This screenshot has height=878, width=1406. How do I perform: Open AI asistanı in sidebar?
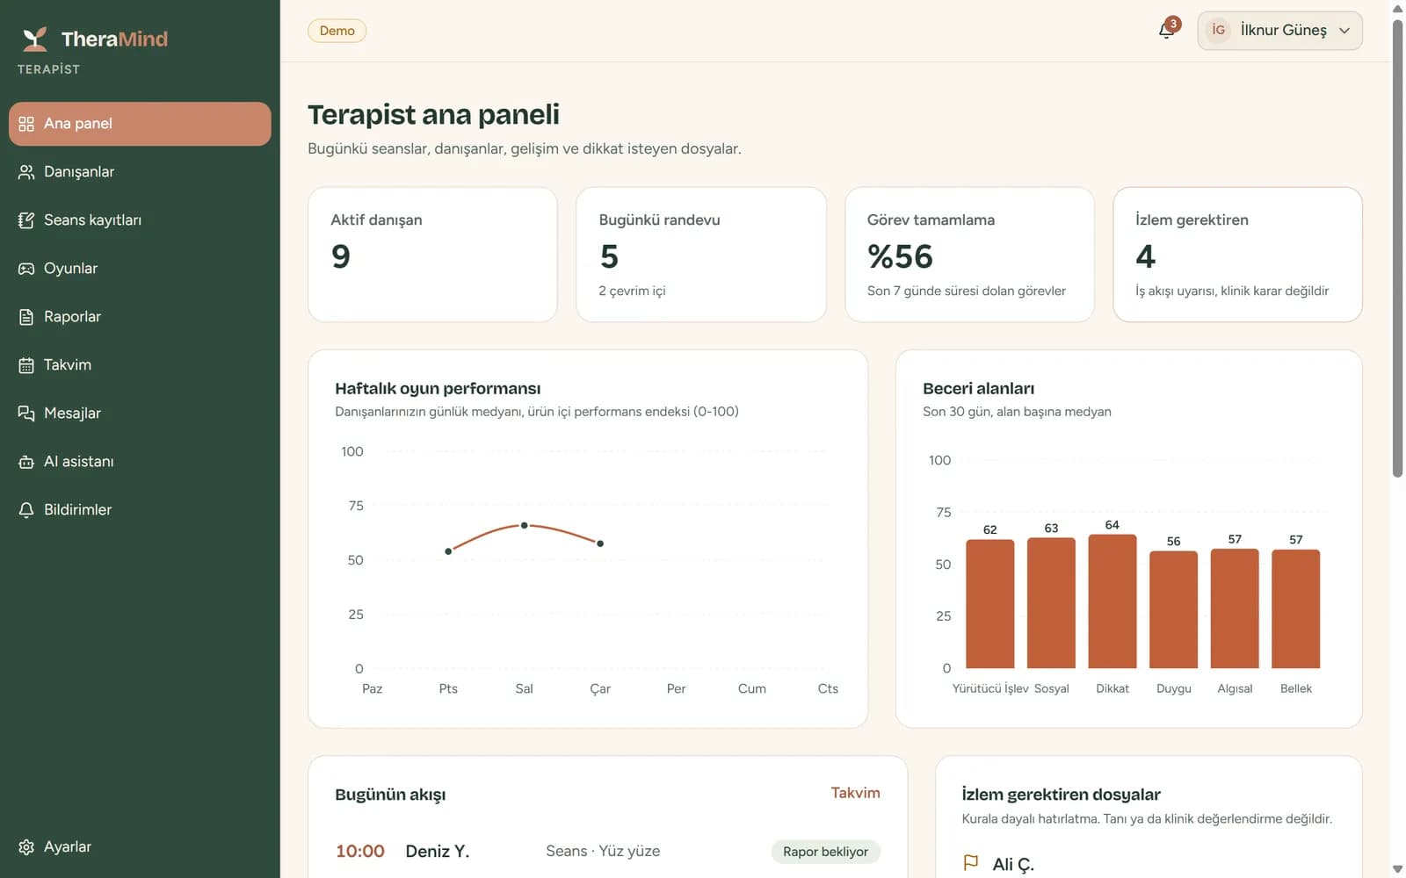point(140,462)
